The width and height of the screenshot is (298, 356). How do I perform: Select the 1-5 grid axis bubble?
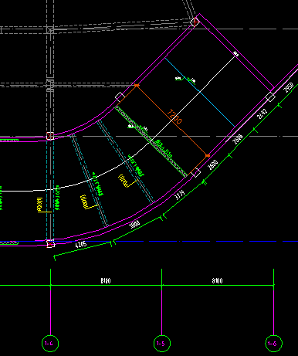[162, 343]
